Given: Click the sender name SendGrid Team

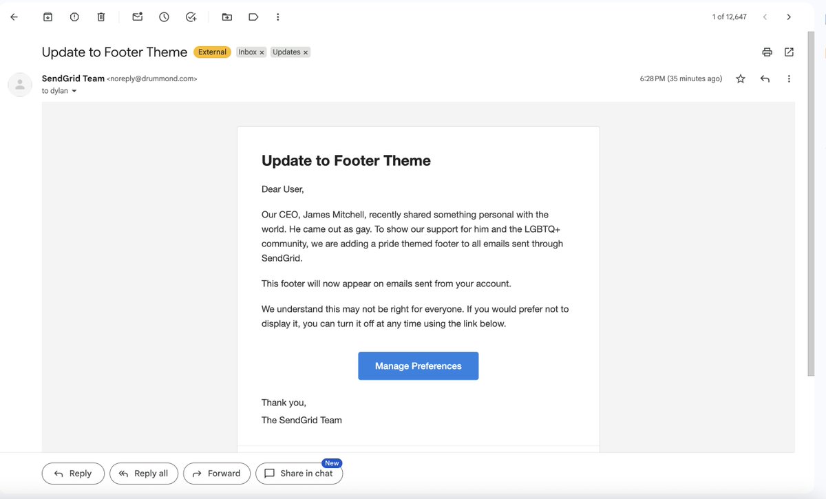Looking at the screenshot, I should (73, 78).
